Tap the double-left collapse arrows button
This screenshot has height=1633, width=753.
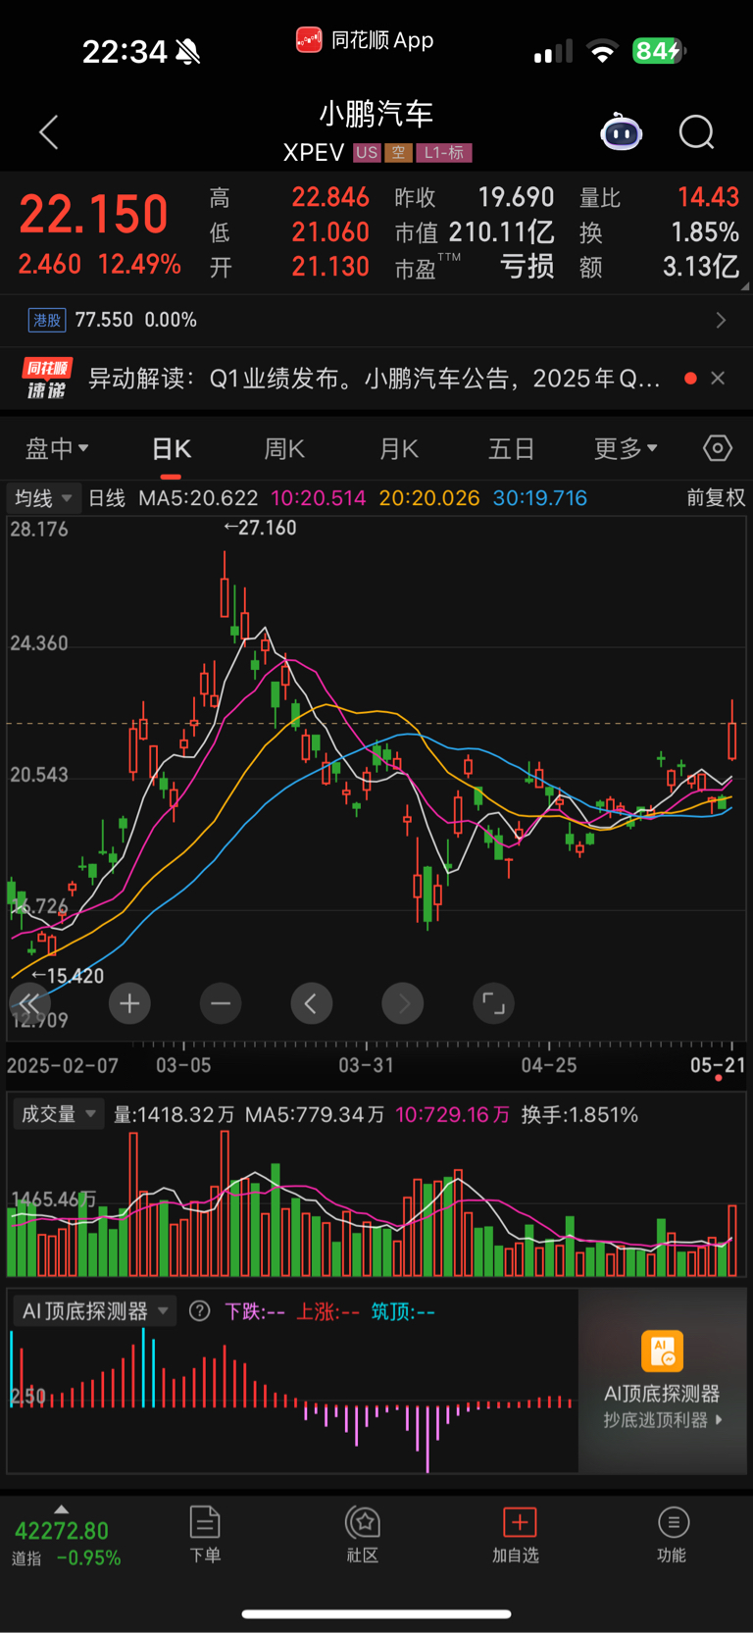[28, 1003]
